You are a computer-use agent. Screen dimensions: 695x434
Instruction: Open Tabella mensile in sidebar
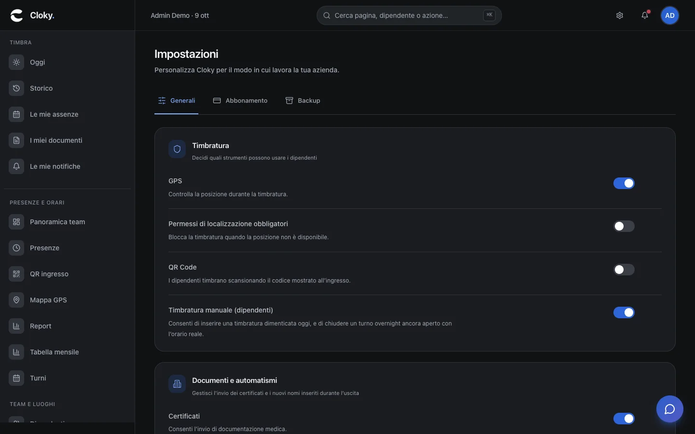pyautogui.click(x=68, y=352)
